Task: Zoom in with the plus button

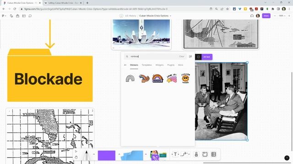Action: coord(289,16)
